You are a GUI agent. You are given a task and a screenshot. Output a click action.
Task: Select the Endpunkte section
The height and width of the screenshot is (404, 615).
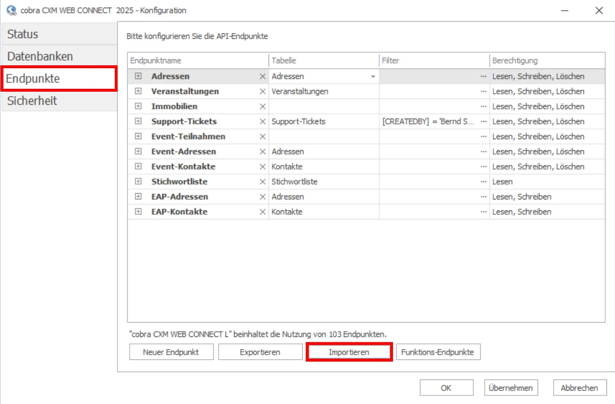tap(59, 79)
